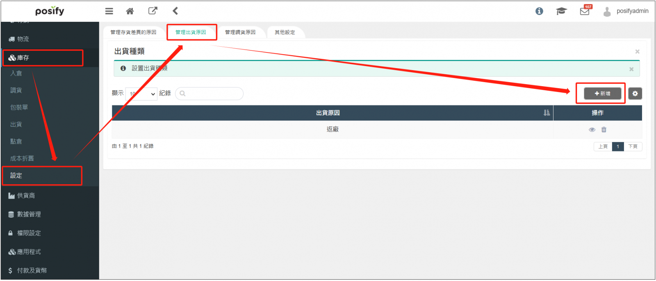Go to home via house icon
The height and width of the screenshot is (281, 656).
[130, 11]
